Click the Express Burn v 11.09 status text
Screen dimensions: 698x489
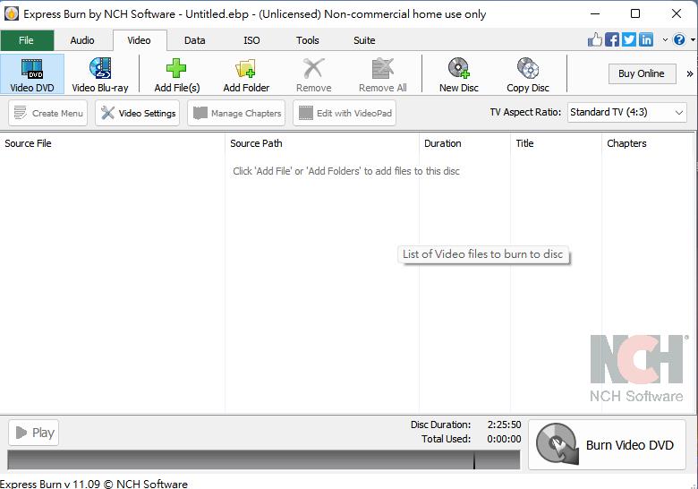click(x=94, y=484)
